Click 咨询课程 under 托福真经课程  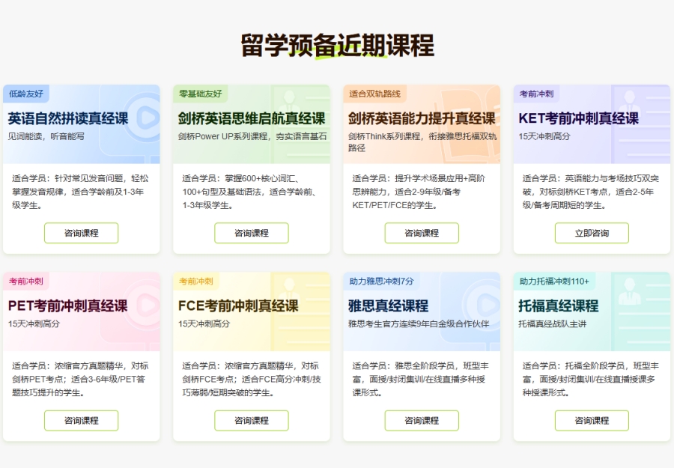coord(591,420)
